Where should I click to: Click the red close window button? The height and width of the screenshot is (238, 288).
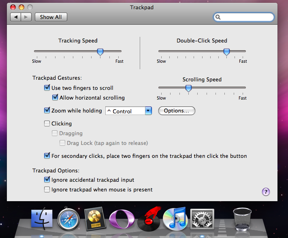coord(13,7)
